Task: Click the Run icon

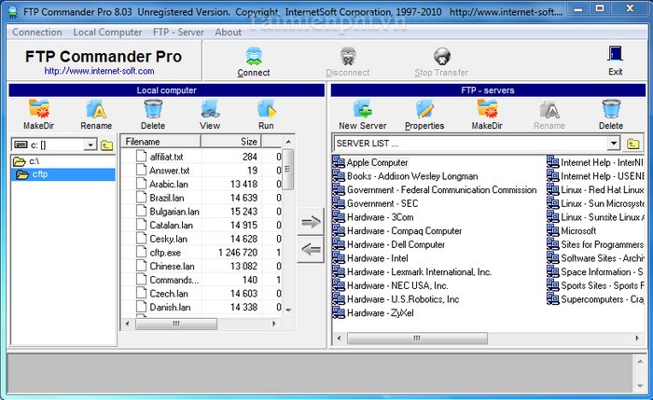Action: [266, 109]
